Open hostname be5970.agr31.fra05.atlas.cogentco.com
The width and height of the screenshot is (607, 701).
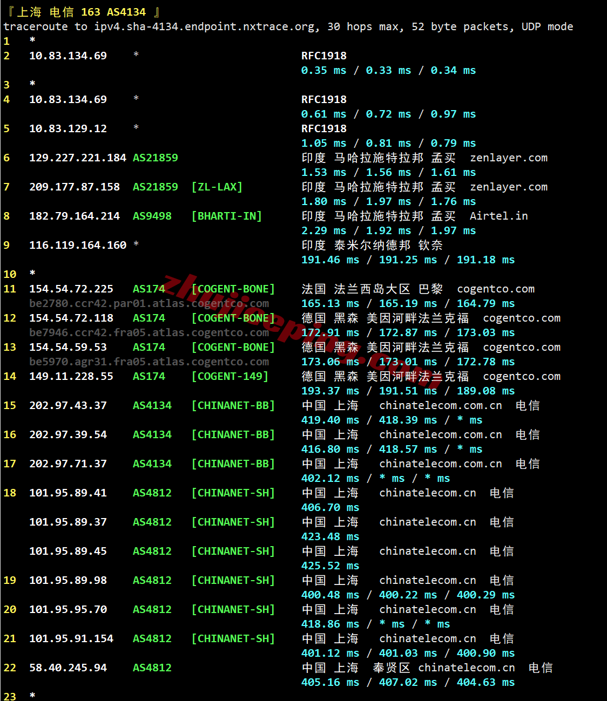pyautogui.click(x=149, y=362)
